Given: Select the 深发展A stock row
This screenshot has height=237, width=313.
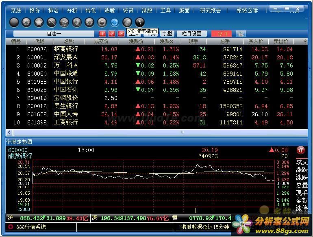Looking at the screenshot, I should 156,57.
